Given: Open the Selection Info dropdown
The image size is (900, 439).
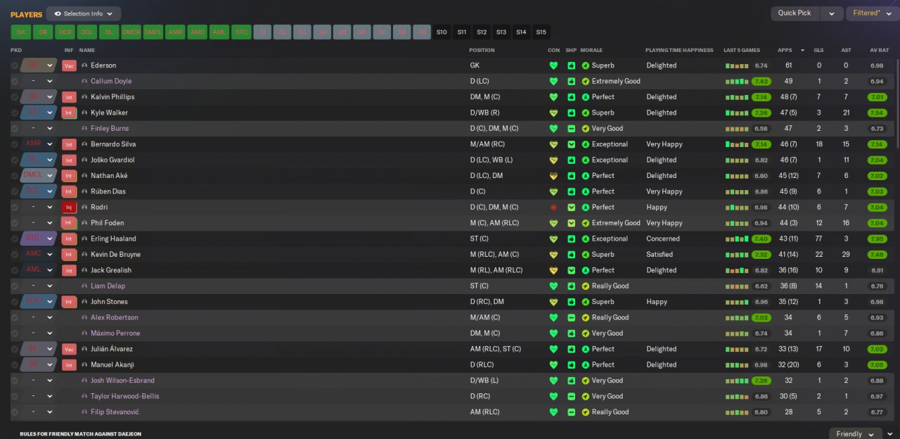Looking at the screenshot, I should coord(84,13).
